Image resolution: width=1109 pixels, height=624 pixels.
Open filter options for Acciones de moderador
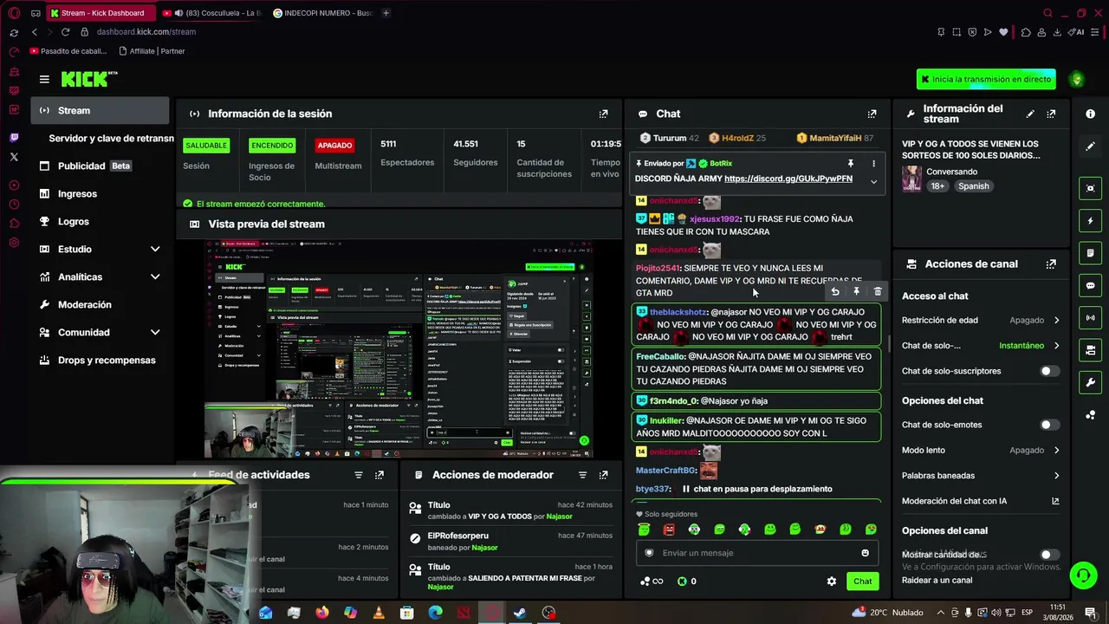[582, 475]
